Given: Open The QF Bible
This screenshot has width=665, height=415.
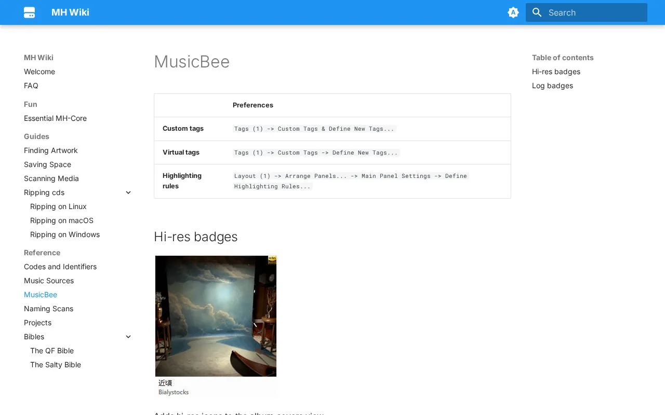Looking at the screenshot, I should click(x=52, y=351).
